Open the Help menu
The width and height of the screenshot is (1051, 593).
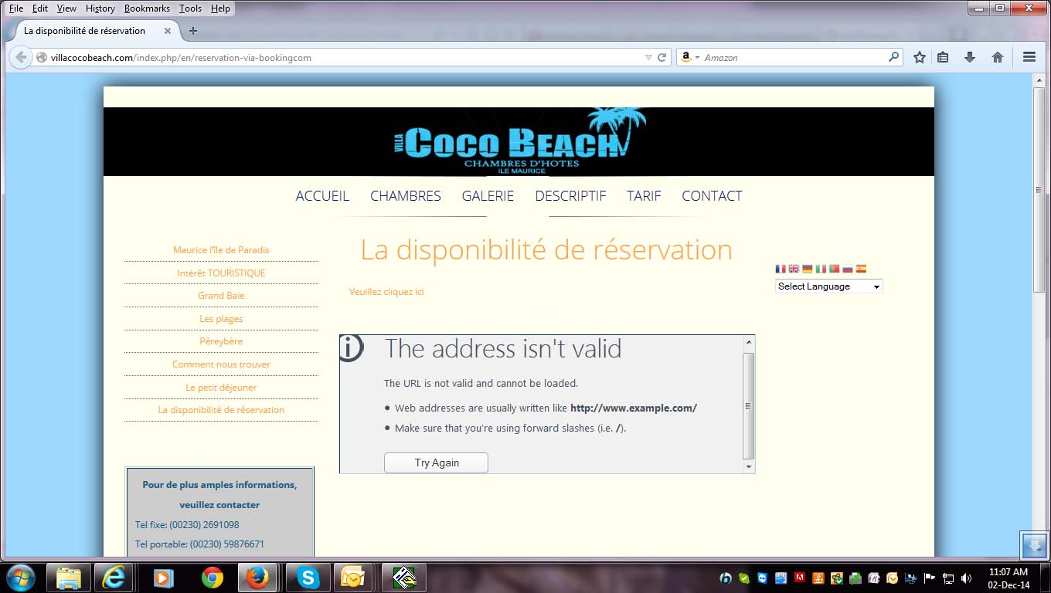click(220, 8)
